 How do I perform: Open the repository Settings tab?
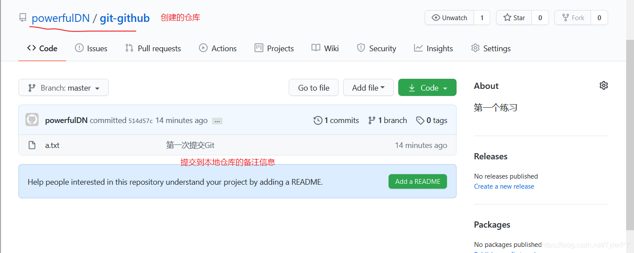click(x=491, y=49)
